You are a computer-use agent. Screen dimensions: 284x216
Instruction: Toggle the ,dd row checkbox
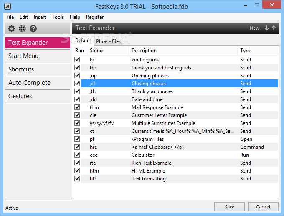click(77, 99)
